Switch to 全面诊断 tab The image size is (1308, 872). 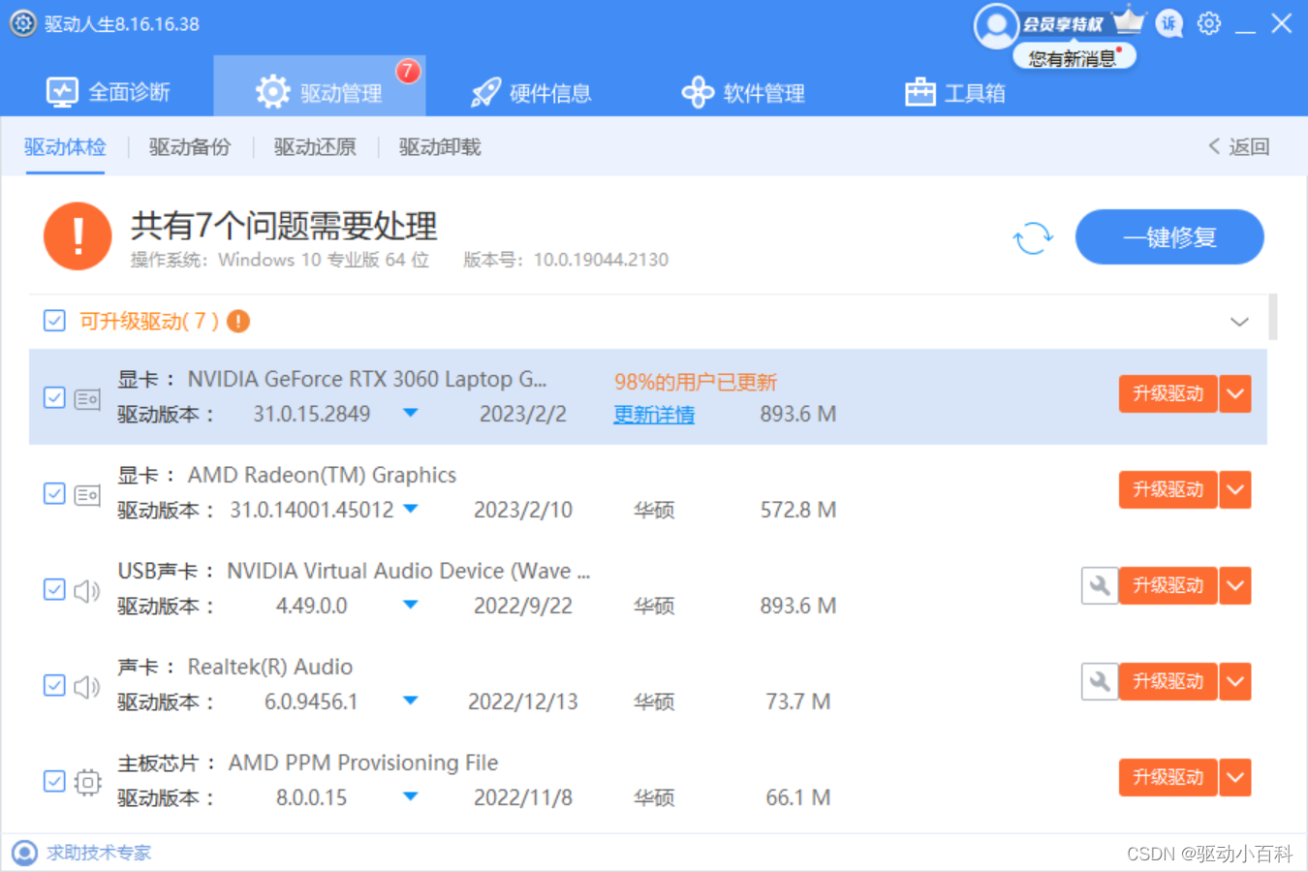(109, 92)
